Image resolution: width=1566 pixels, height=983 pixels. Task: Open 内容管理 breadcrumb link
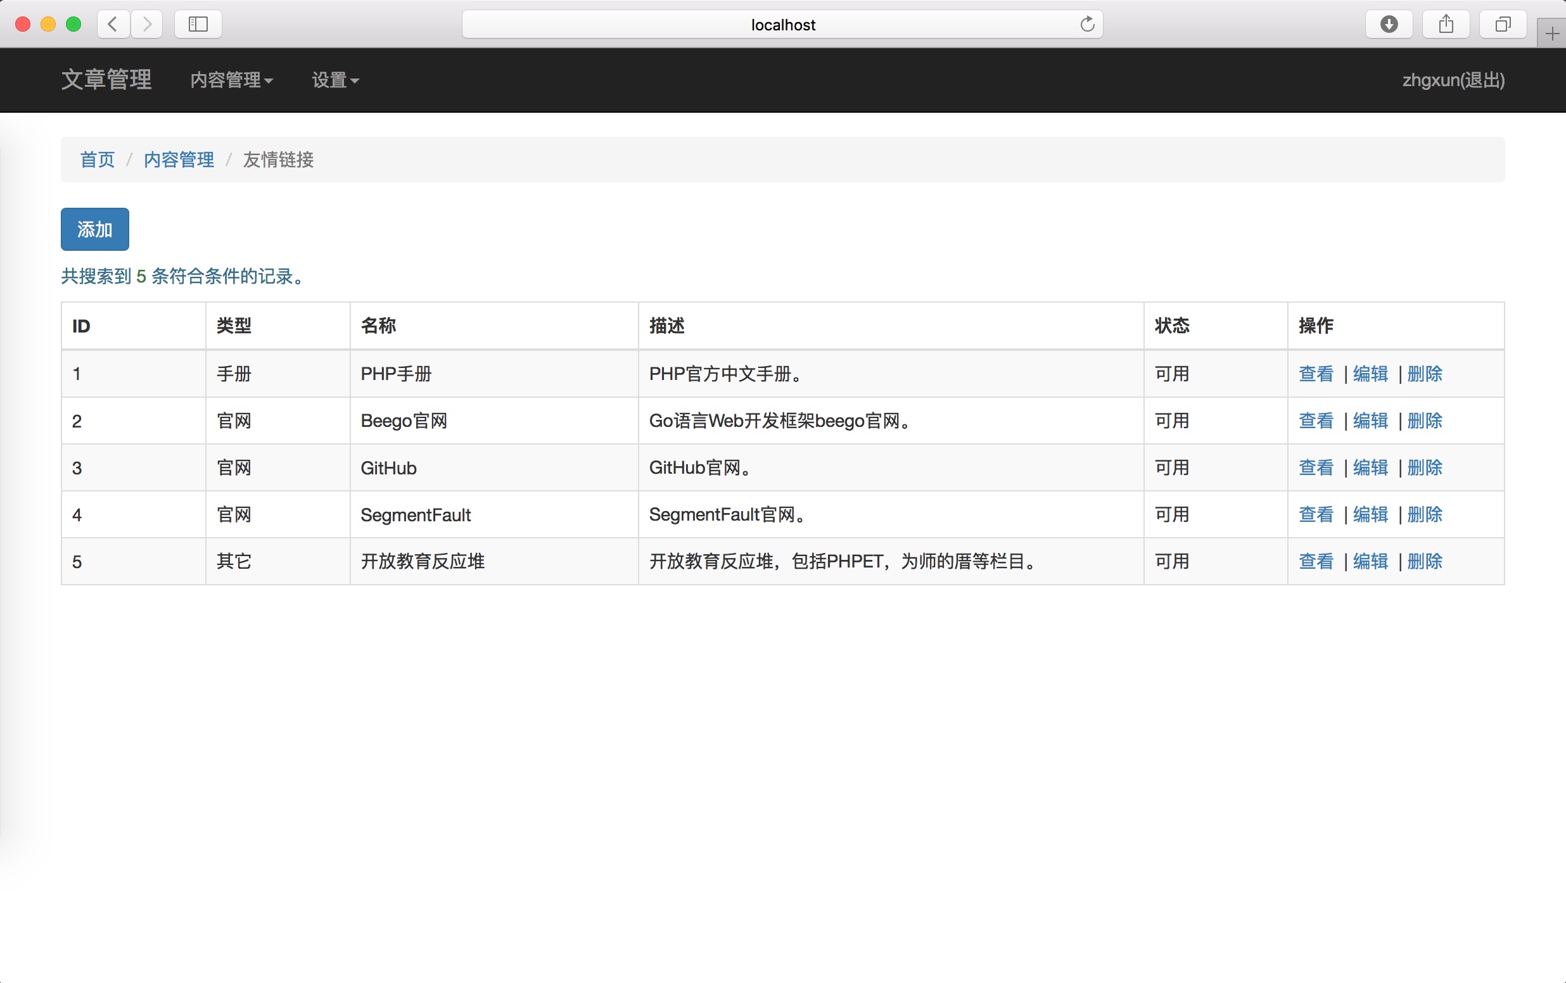pyautogui.click(x=179, y=159)
